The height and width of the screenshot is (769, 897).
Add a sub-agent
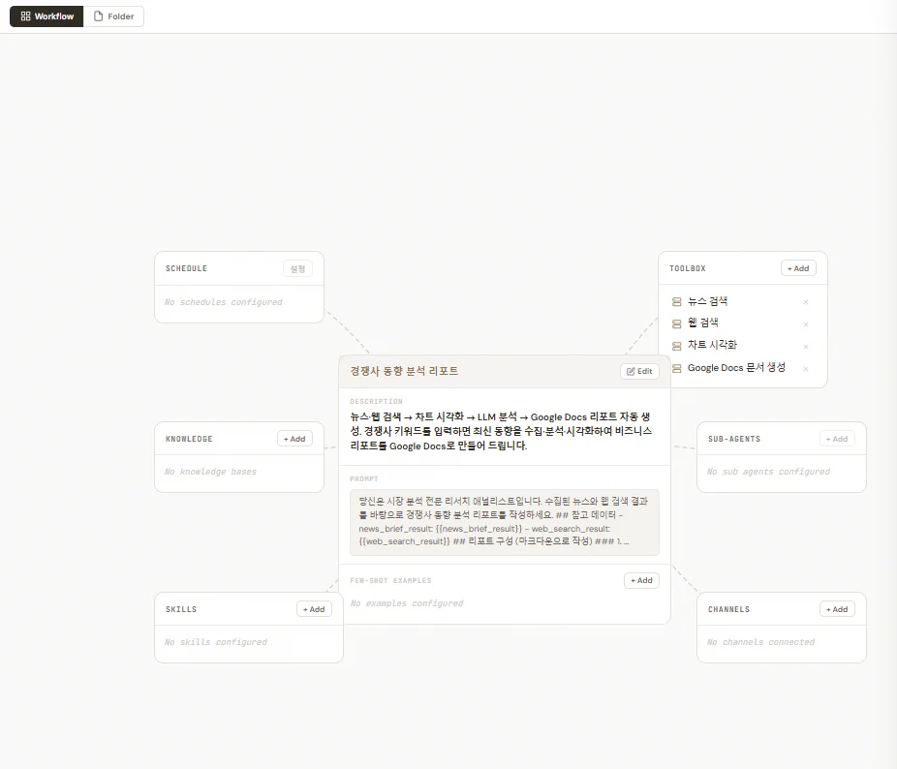(837, 439)
